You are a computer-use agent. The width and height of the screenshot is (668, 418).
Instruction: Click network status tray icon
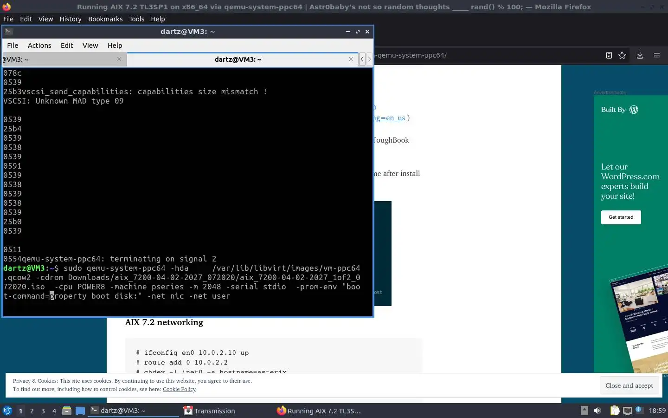coord(628,411)
